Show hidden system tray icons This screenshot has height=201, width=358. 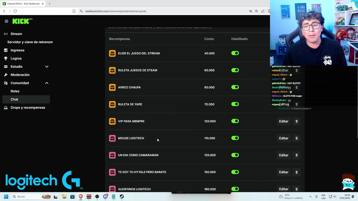(310, 197)
